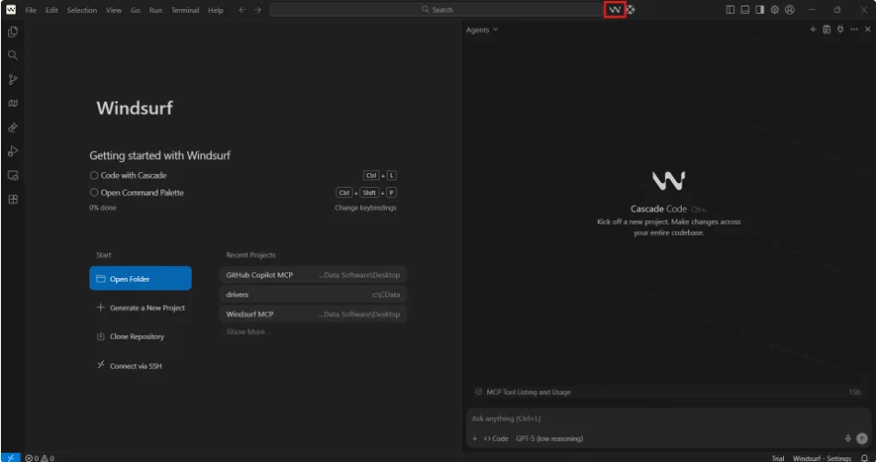Toggle Cascade panel with W icon
This screenshot has height=462, width=876.
614,9
